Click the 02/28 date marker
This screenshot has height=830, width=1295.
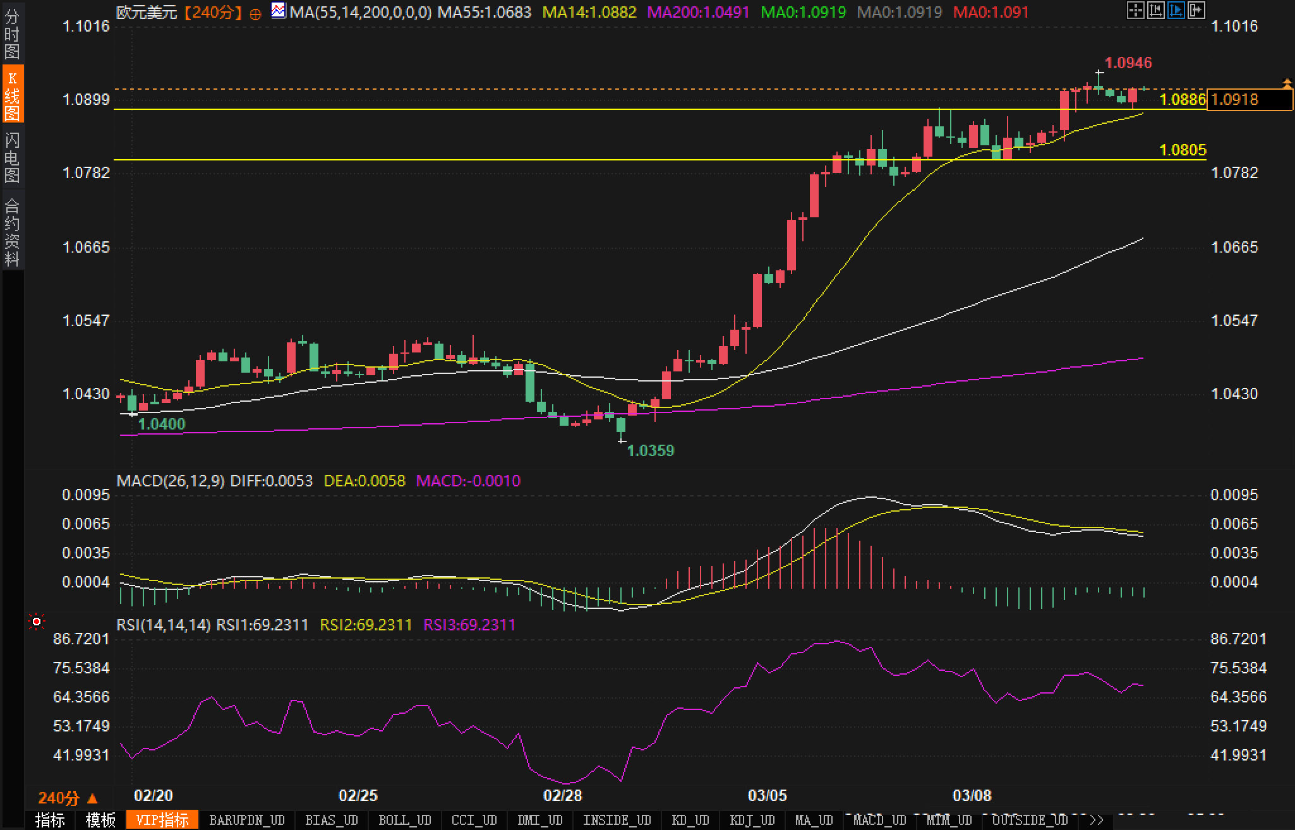click(562, 795)
